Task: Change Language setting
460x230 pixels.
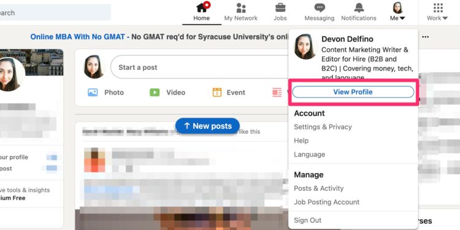Action: pyautogui.click(x=310, y=155)
